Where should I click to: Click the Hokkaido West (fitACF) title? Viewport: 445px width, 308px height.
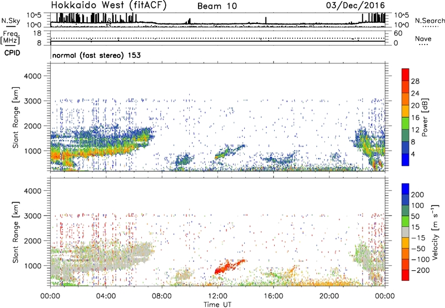tap(108, 6)
